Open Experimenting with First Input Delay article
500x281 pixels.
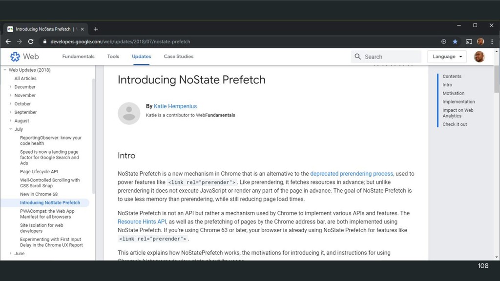[51, 242]
